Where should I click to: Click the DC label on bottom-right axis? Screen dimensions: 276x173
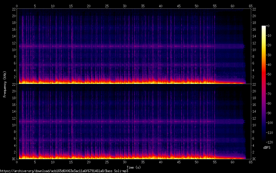[254, 159]
